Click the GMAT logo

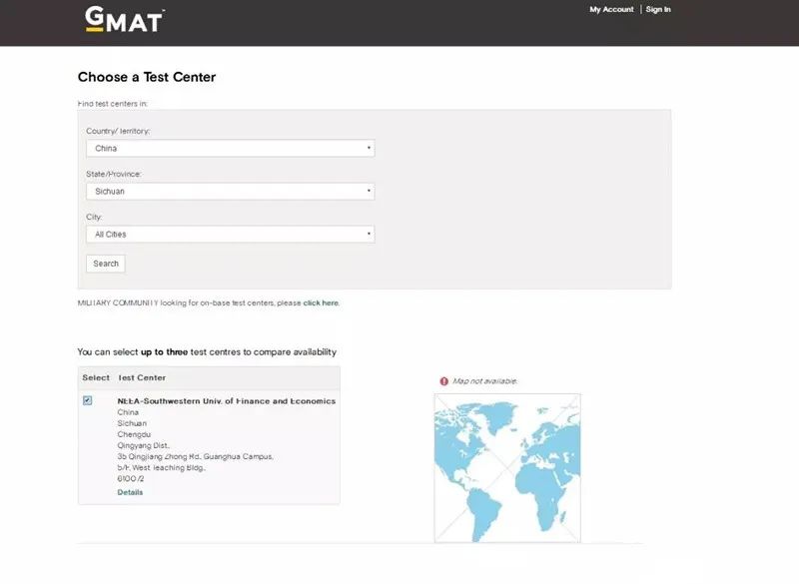click(124, 20)
